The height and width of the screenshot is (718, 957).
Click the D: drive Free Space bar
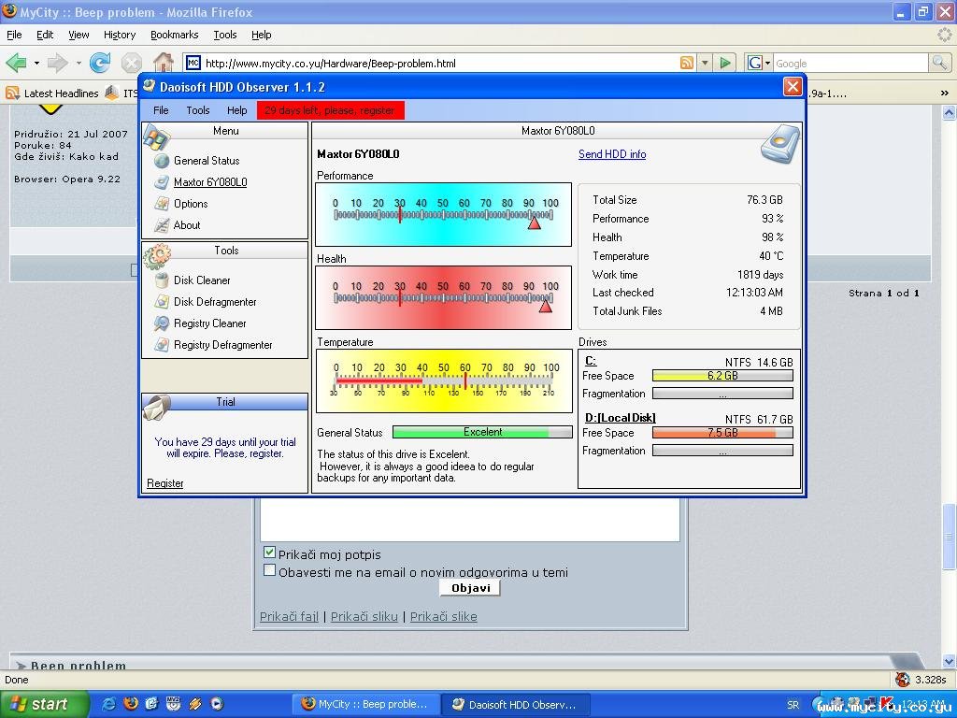[722, 432]
